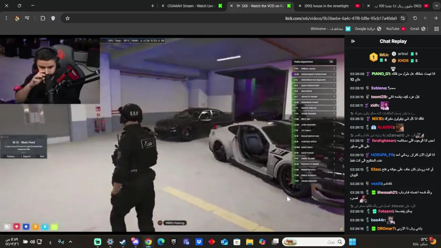Image resolution: width=441 pixels, height=248 pixels.
Task: Select Fotaami username in chat
Action: [386, 211]
